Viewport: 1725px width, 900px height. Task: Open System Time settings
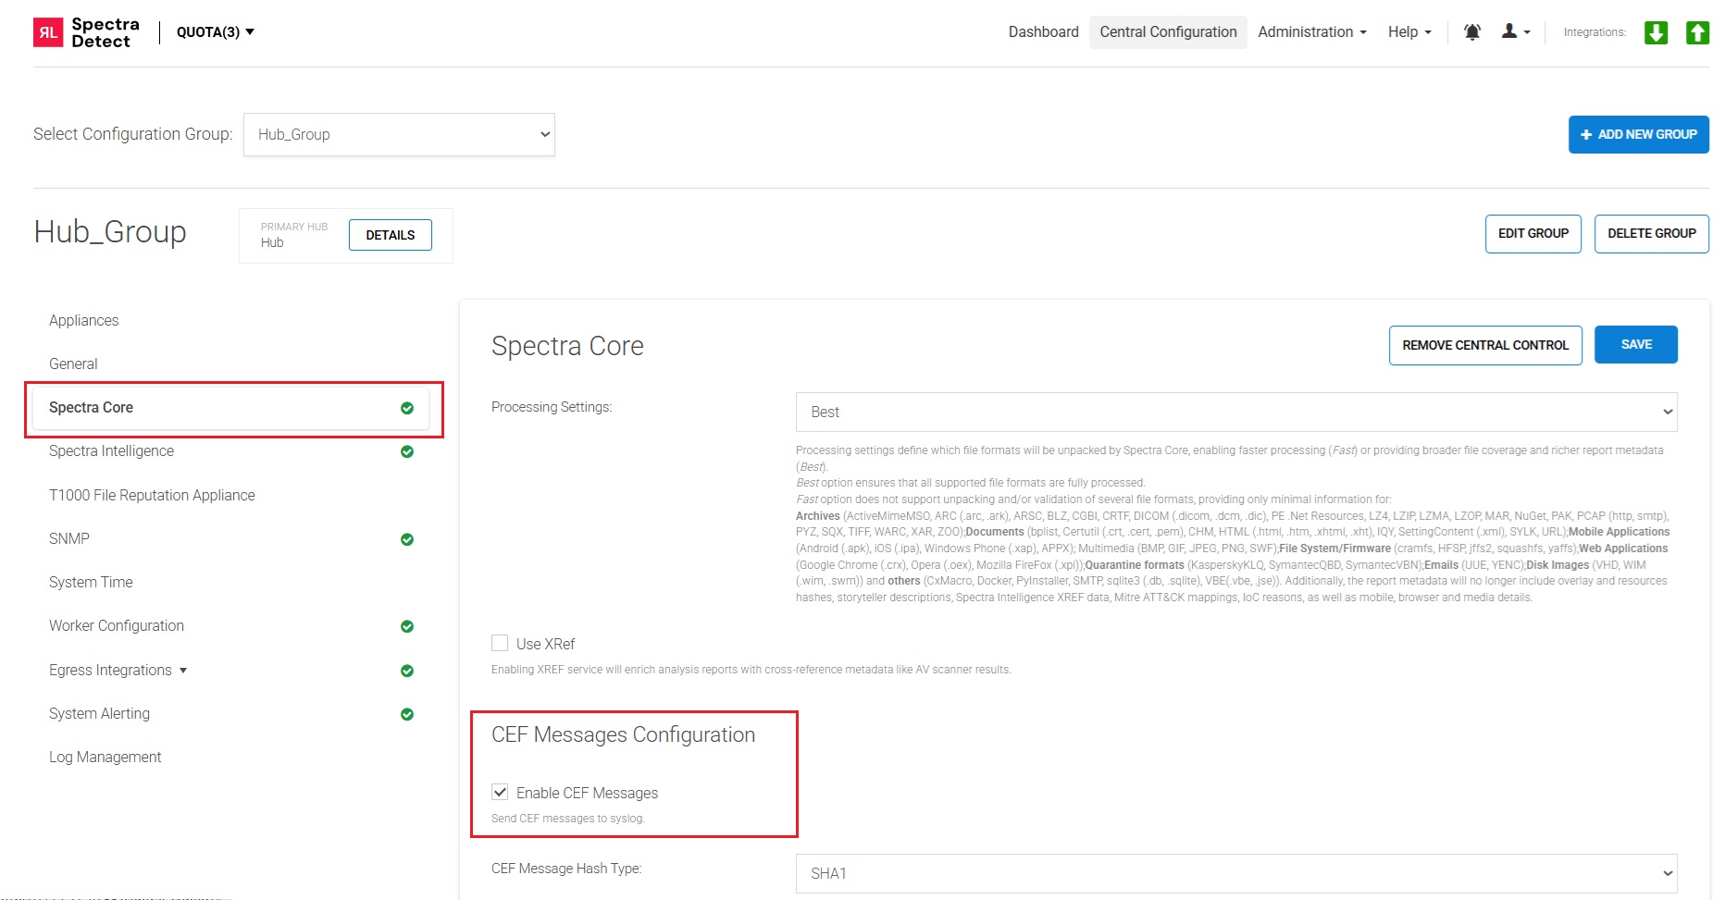(91, 582)
